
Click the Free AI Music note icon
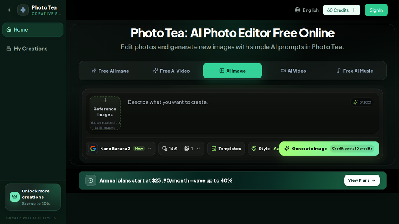click(338, 71)
